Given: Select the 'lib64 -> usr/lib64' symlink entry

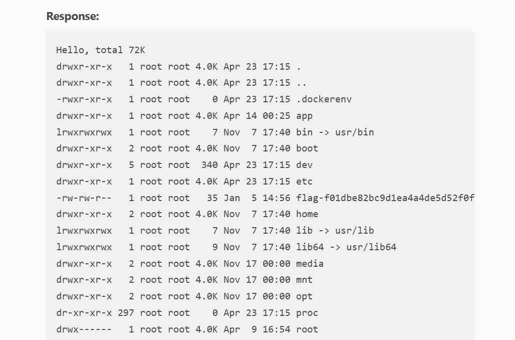Looking at the screenshot, I should point(346,247).
